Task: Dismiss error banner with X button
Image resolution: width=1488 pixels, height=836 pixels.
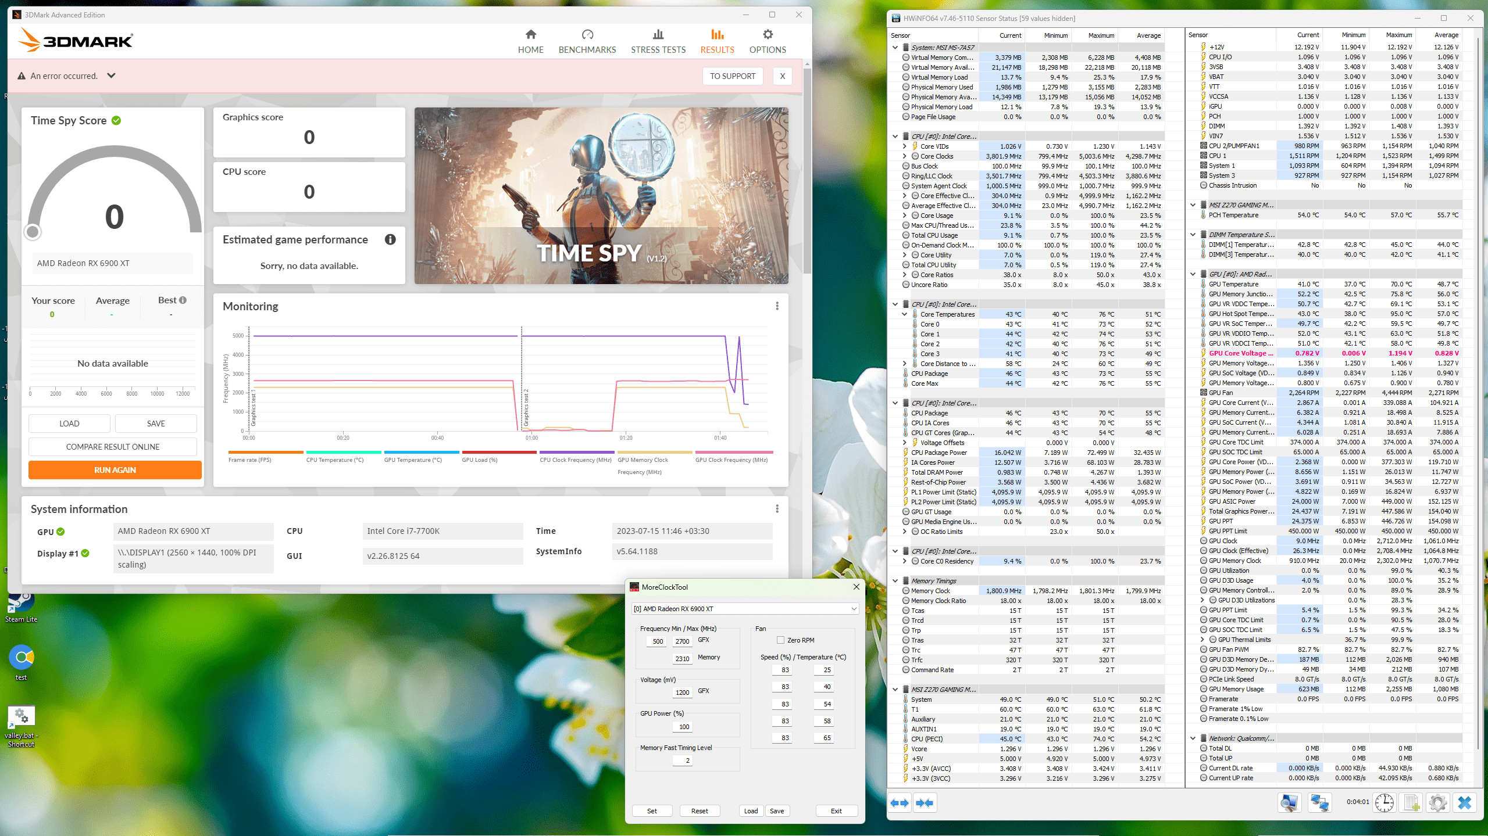Action: pos(783,76)
